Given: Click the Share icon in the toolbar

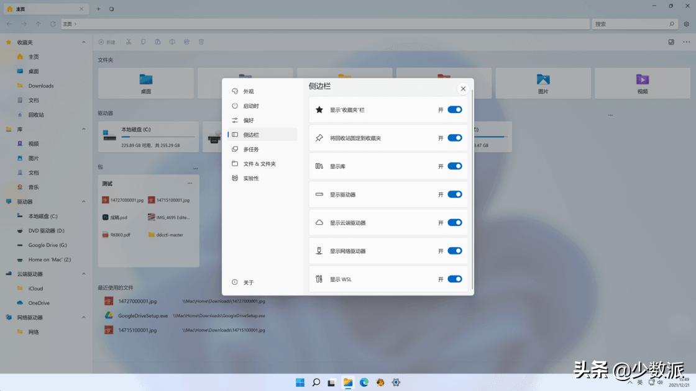Looking at the screenshot, I should (186, 42).
